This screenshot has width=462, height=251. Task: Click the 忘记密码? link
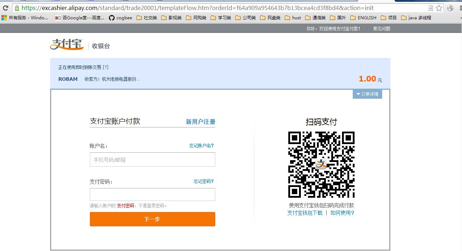coord(204,181)
